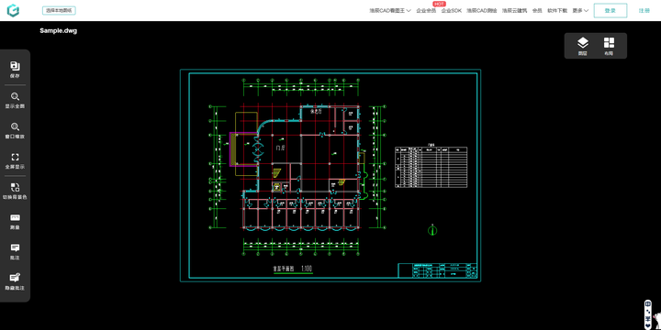This screenshot has height=330, width=661.
Task: Toggle 隐藏批注 hide annotations
Action: pyautogui.click(x=15, y=282)
